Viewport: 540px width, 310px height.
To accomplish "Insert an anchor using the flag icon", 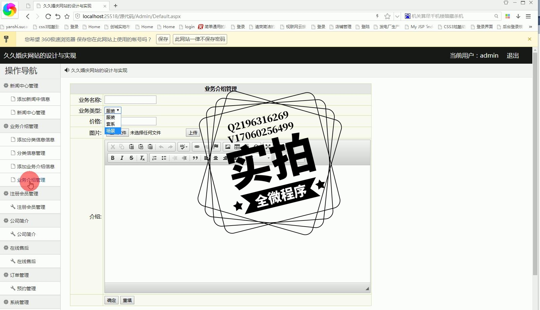I will (216, 147).
